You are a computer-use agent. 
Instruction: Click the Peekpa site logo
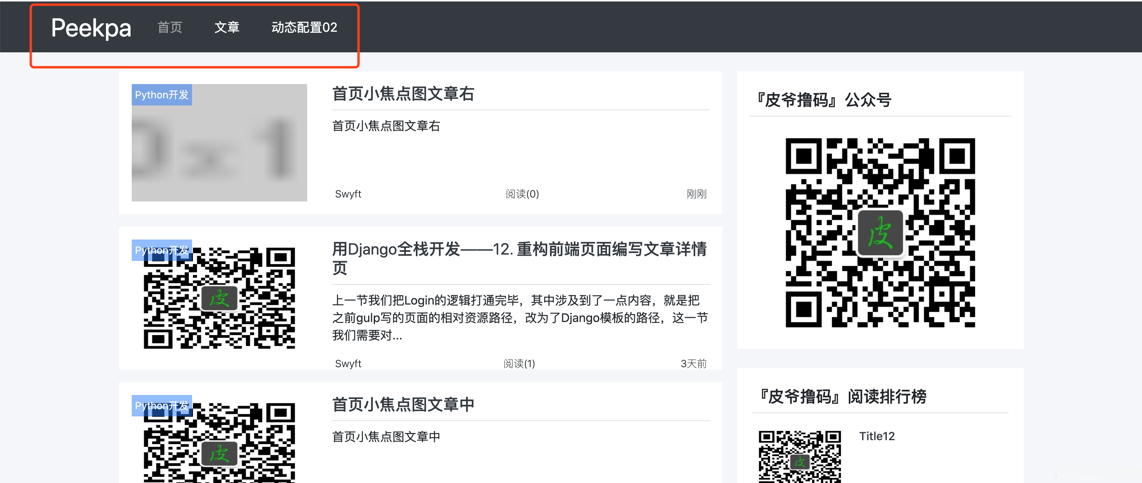click(x=91, y=28)
